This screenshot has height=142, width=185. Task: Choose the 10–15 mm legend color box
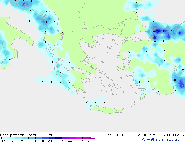(x=39, y=138)
